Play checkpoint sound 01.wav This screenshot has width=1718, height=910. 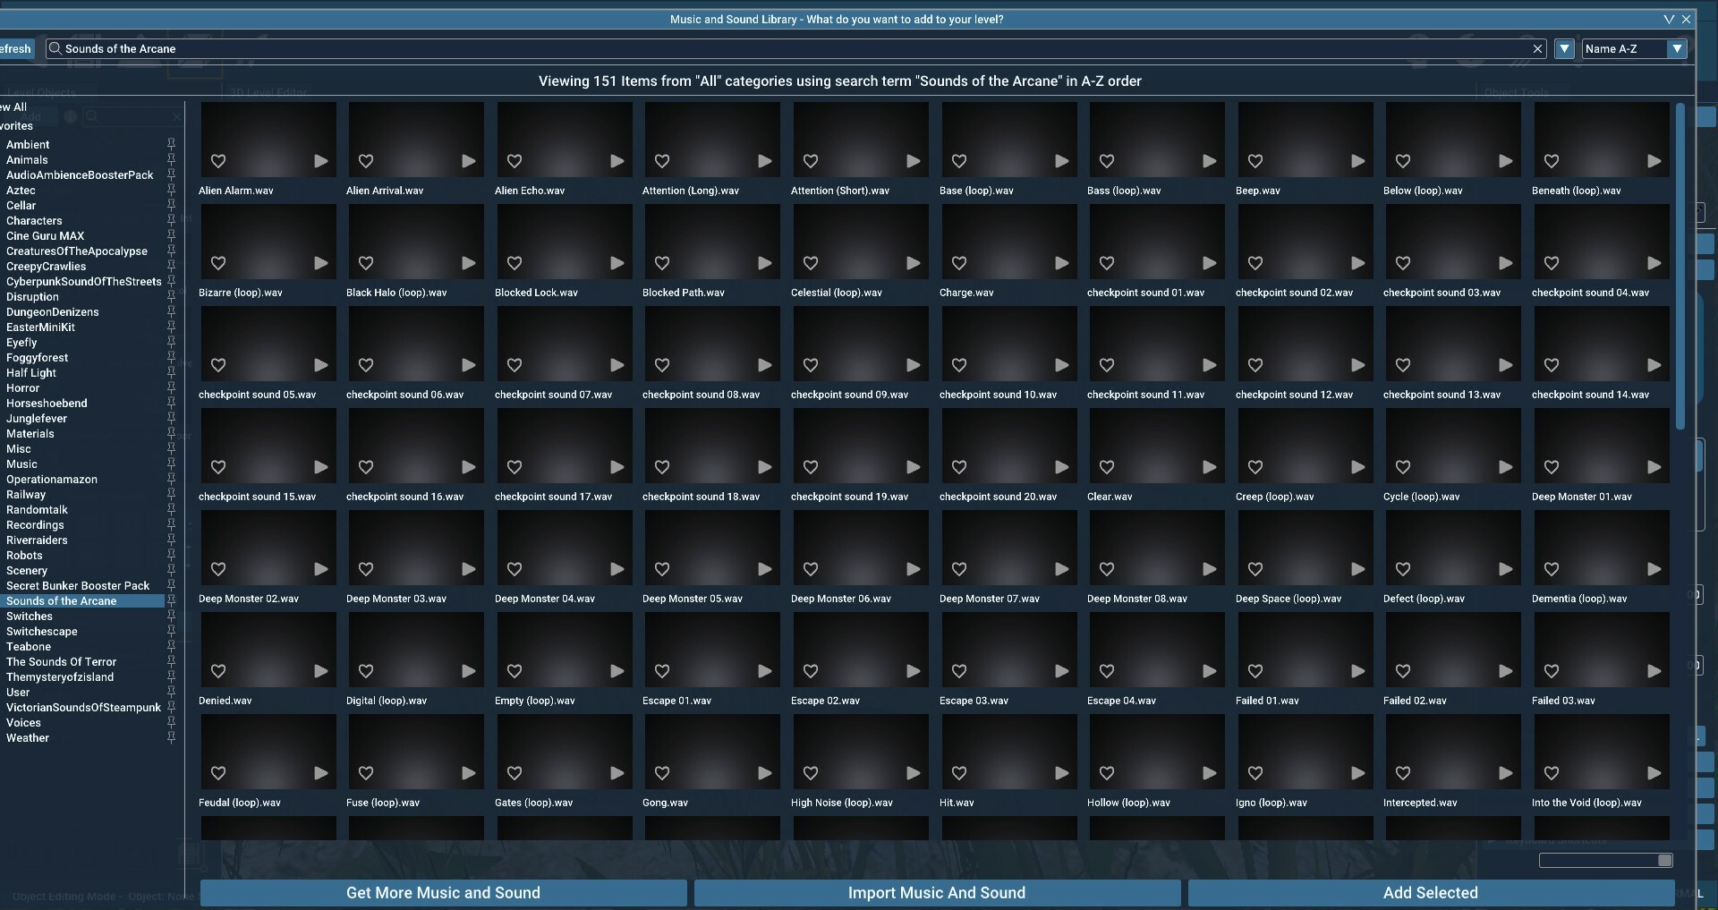(x=1209, y=263)
